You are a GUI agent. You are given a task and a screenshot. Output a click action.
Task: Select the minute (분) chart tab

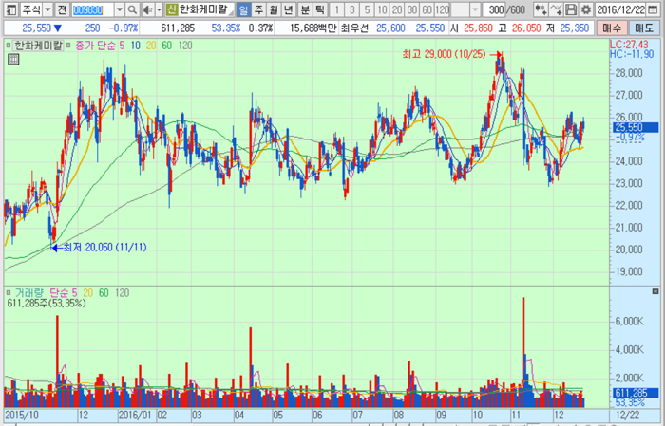click(304, 9)
